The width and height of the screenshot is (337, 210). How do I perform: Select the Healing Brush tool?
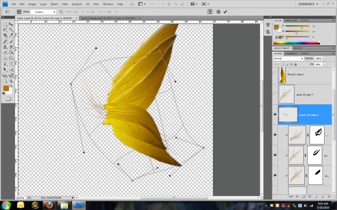4,41
